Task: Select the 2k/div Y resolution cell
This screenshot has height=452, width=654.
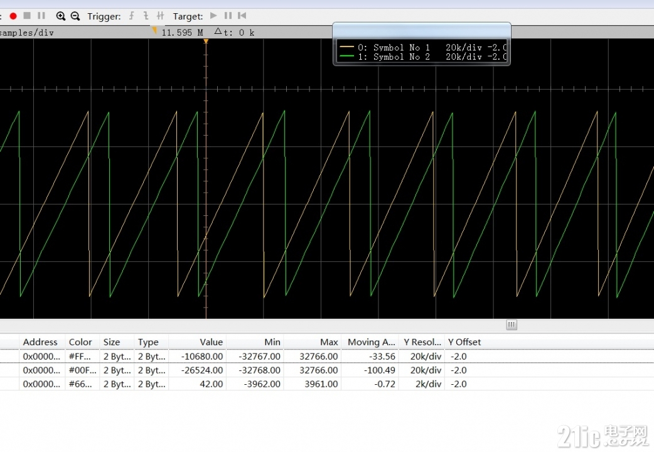Action: pyautogui.click(x=422, y=384)
